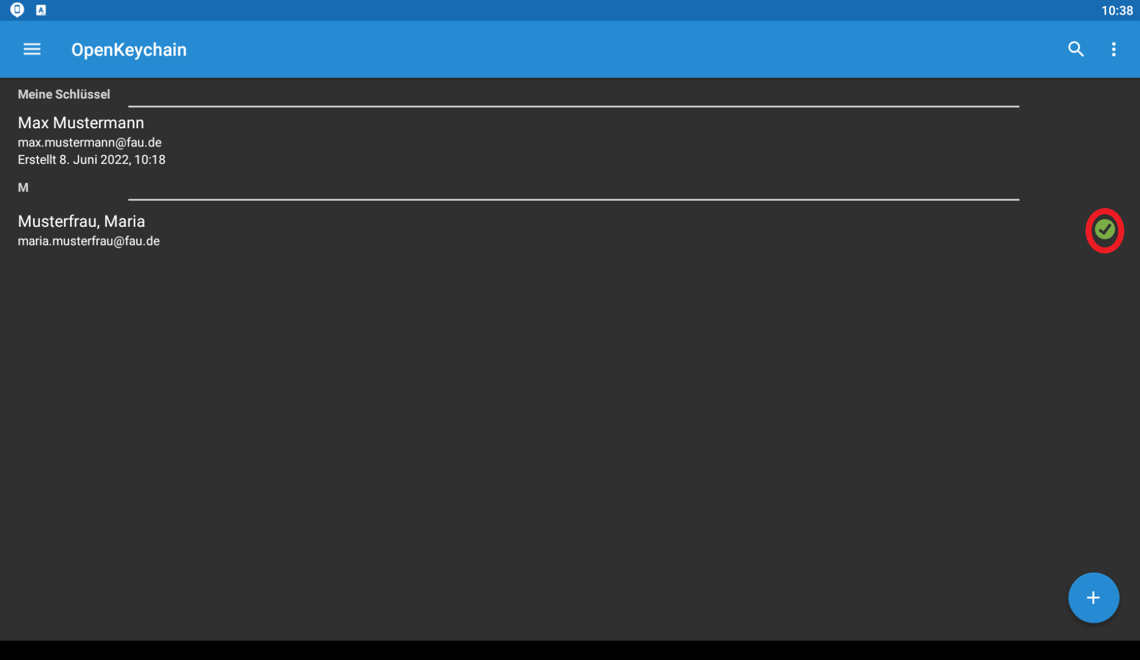Click the search magnifier icon
1140x660 pixels.
tap(1075, 49)
